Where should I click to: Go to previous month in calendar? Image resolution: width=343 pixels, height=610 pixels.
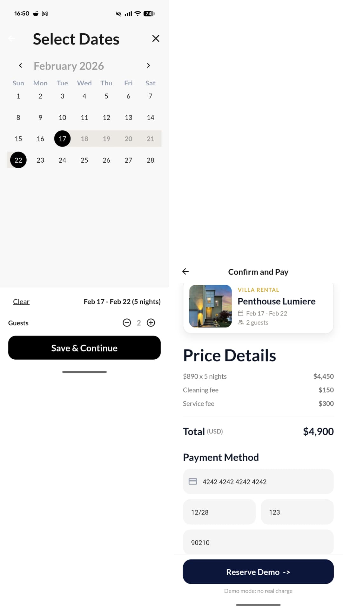pyautogui.click(x=21, y=65)
